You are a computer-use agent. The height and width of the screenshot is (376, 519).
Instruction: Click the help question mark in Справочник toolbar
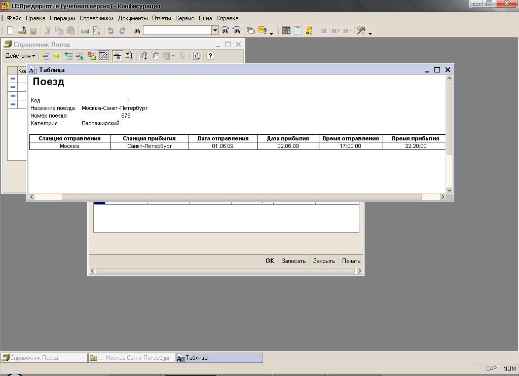pos(210,56)
